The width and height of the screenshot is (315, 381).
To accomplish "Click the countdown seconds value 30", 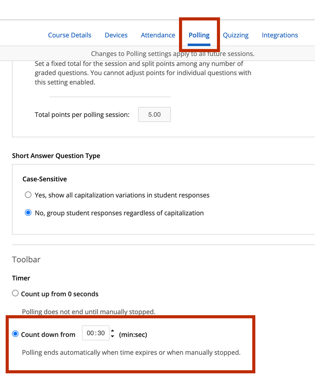I will (x=101, y=333).
